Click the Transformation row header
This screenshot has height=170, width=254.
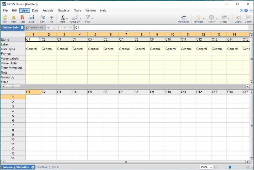tap(13, 68)
